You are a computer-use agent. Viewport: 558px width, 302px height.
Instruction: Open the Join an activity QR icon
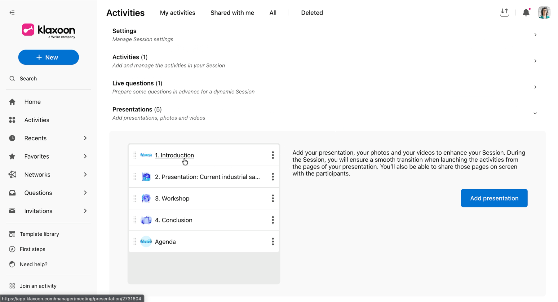pos(12,286)
